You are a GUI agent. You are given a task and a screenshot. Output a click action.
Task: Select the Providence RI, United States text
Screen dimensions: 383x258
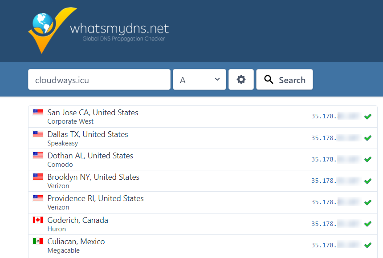tap(95, 198)
